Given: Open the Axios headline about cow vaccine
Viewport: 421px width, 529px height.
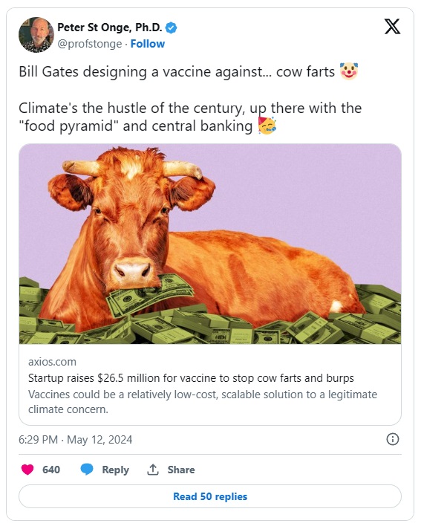Looking at the screenshot, I should (191, 378).
